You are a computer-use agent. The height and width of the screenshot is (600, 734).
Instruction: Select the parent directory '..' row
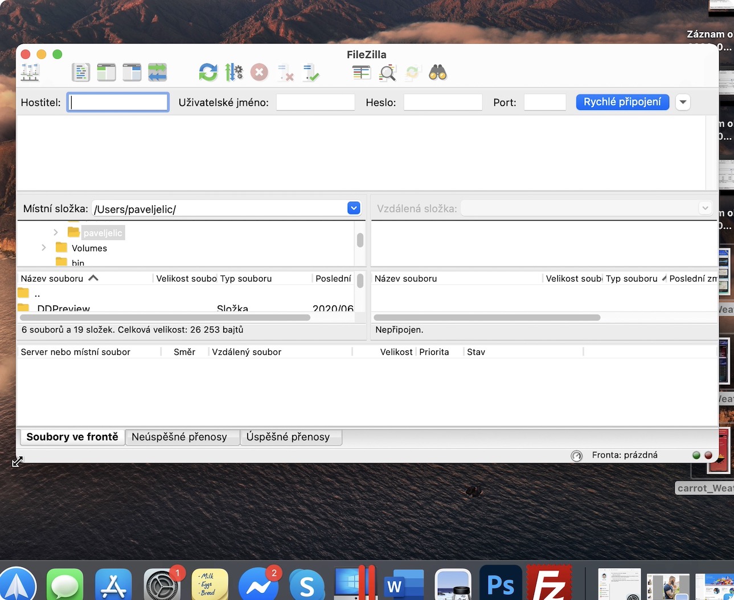(x=186, y=294)
